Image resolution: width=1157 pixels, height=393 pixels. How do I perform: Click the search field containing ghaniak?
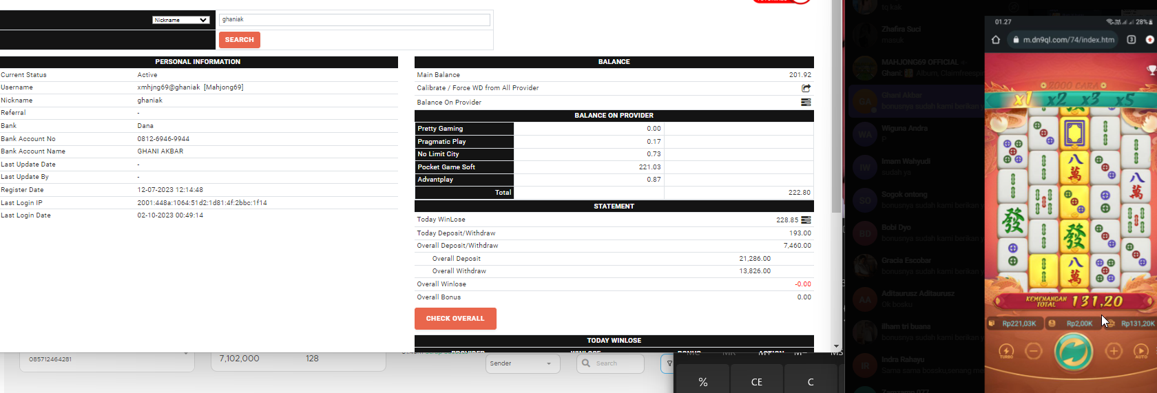pos(355,20)
